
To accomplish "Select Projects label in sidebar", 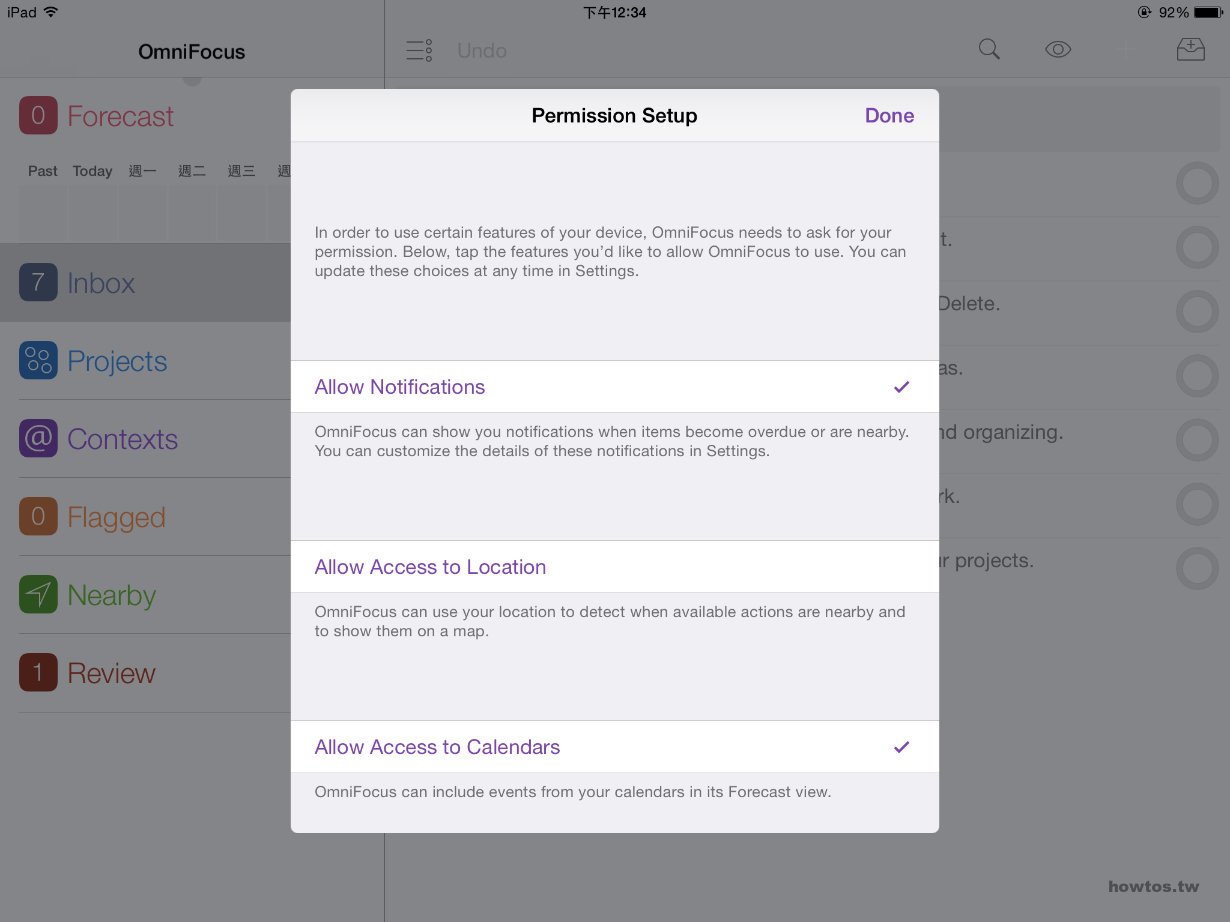I will [x=117, y=361].
